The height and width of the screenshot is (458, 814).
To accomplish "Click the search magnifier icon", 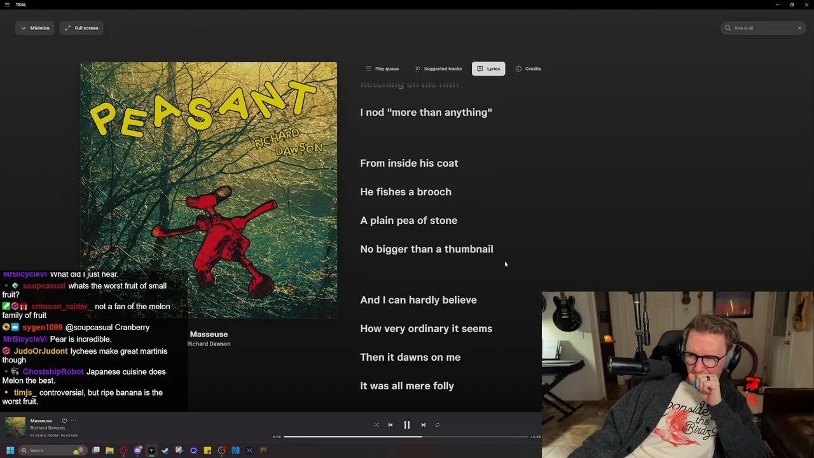I will click(728, 28).
